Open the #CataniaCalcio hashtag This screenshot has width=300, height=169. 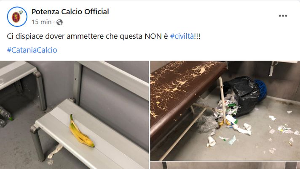click(x=32, y=50)
